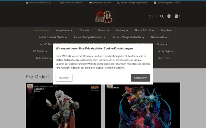Click Sichere Zahlungsmöglichkeiten link
Viewport: 206px width, 128px height.
(x=134, y=3)
